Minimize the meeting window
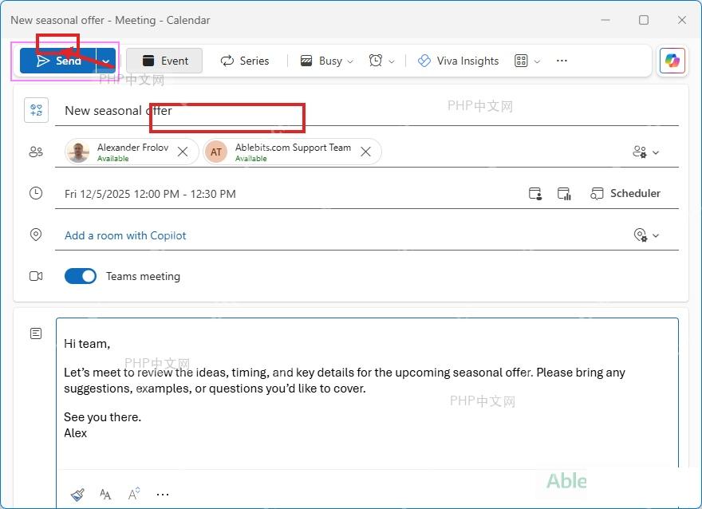 tap(605, 20)
